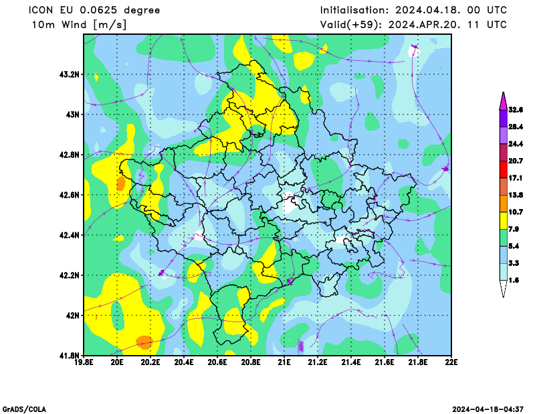Click the 21.4E longitude label
Viewport: 535px width, 414px height.
pos(351,362)
